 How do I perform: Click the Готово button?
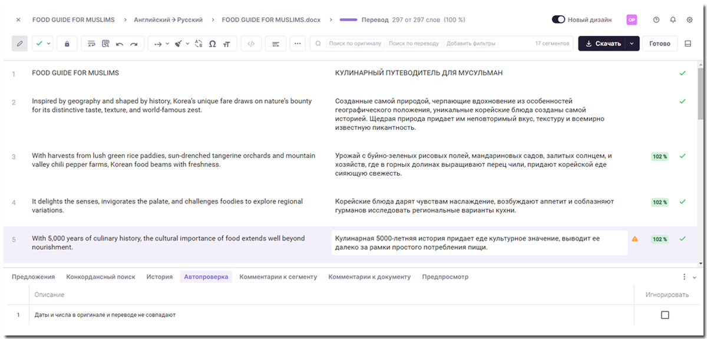point(659,44)
